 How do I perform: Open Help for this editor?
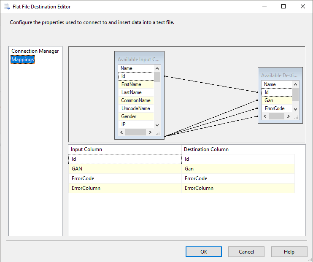point(289,252)
